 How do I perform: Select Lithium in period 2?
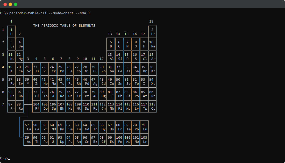pos(12,44)
